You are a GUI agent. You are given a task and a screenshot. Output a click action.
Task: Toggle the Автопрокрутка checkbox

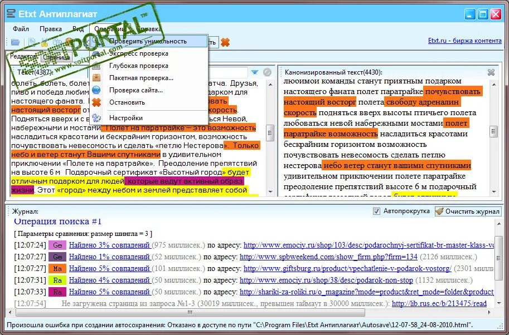[376, 211]
